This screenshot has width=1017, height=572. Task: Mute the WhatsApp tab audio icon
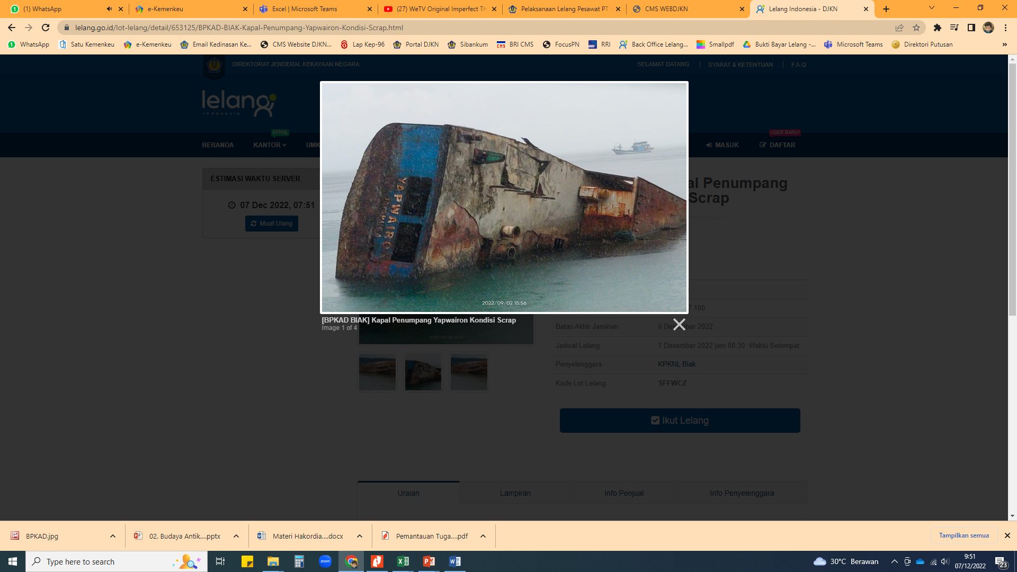click(109, 9)
